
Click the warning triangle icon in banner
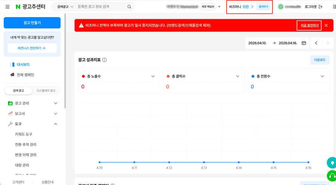tap(81, 25)
